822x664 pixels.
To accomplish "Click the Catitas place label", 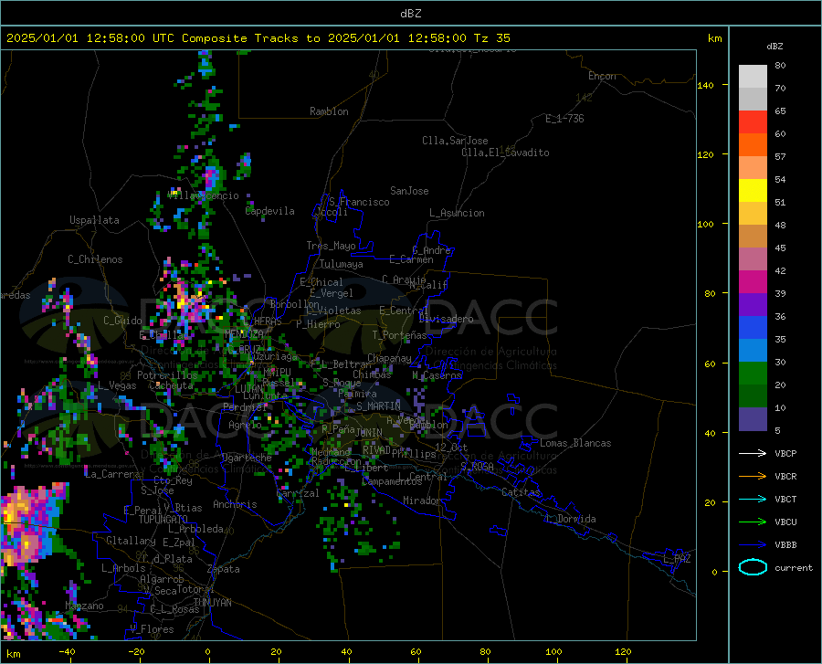I will pos(521,492).
